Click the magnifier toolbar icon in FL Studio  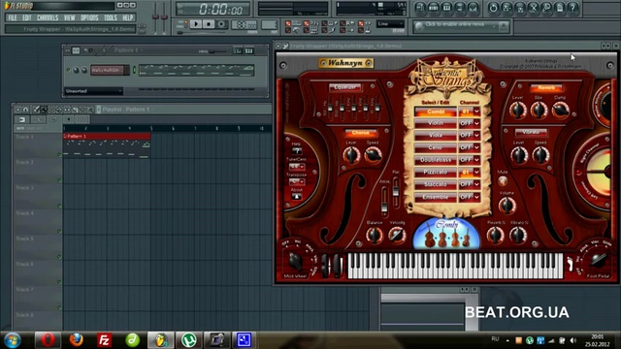pos(546,8)
